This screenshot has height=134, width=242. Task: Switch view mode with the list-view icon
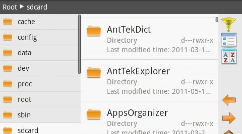229,40
